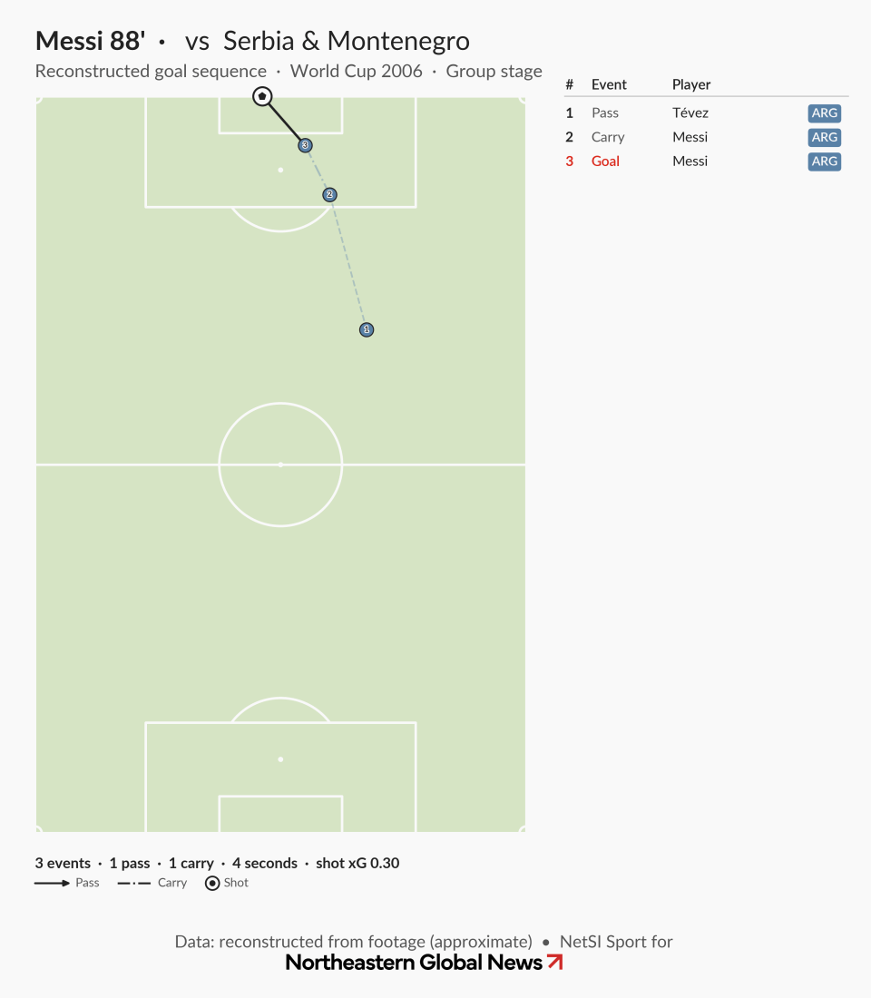Click the Player column header
Image resolution: width=871 pixels, height=998 pixels.
tap(691, 84)
